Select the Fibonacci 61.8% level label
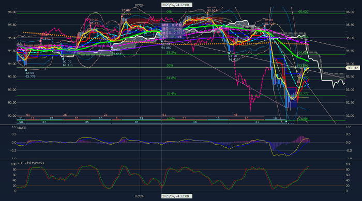This screenshot has width=362, height=201. 171,78
